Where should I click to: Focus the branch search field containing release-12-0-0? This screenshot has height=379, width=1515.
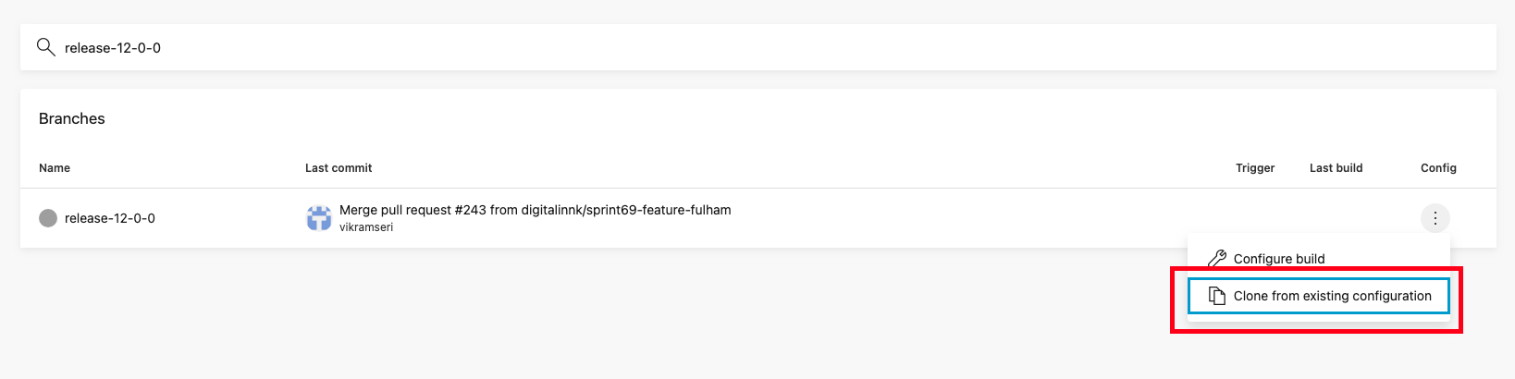[x=757, y=47]
